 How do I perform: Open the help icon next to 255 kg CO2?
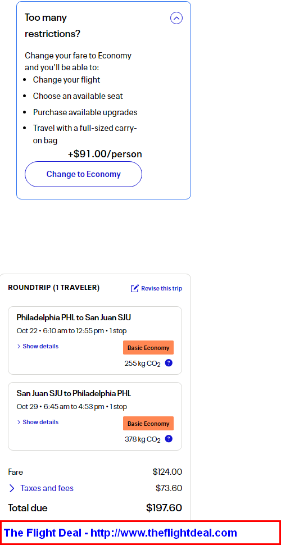tap(169, 363)
